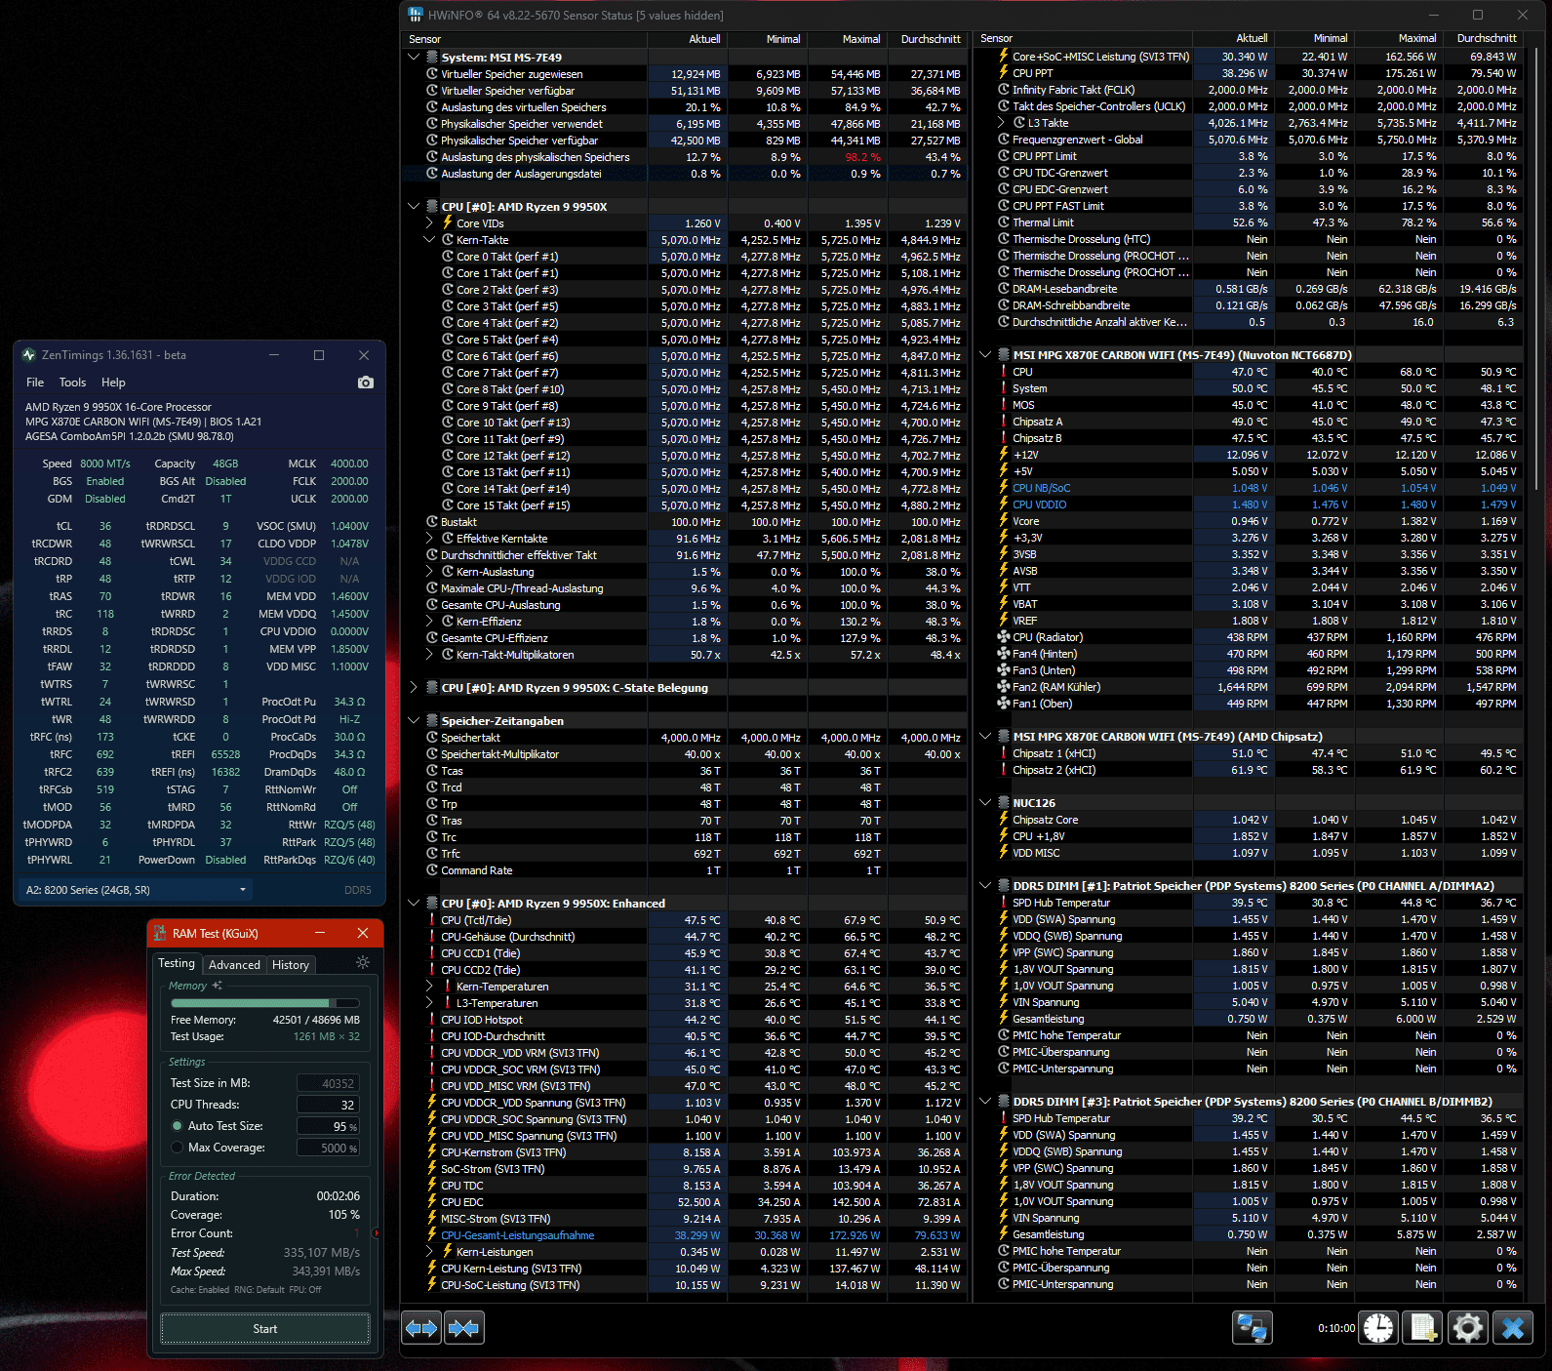Click the Max Coverage percent field
Screen dimensions: 1552x1371
328,1148
